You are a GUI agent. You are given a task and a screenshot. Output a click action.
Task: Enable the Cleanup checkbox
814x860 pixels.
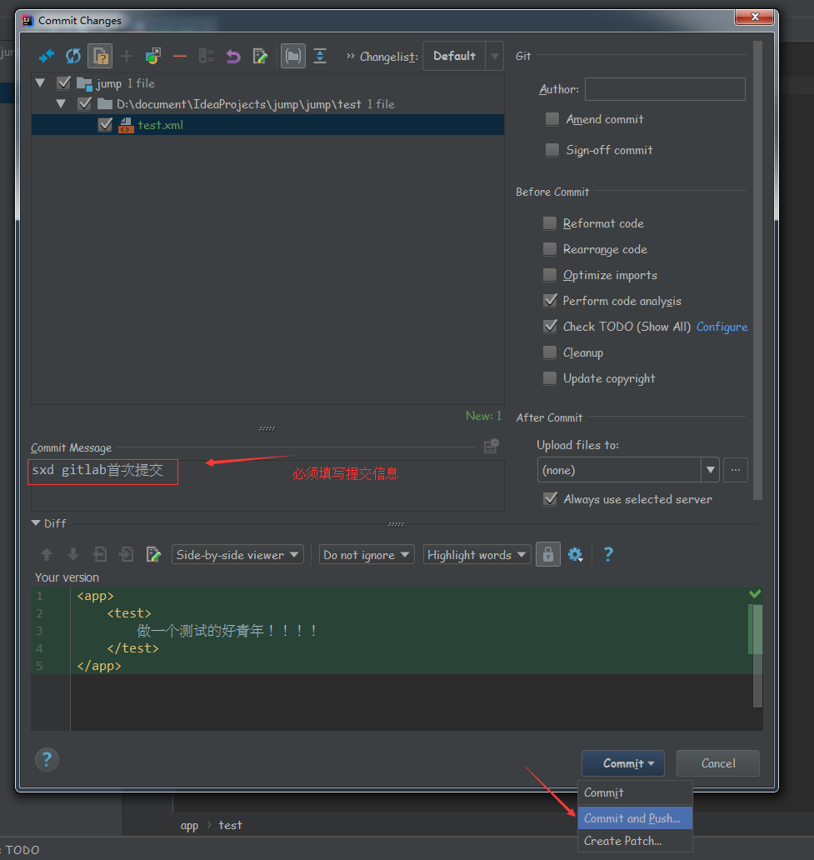(549, 352)
